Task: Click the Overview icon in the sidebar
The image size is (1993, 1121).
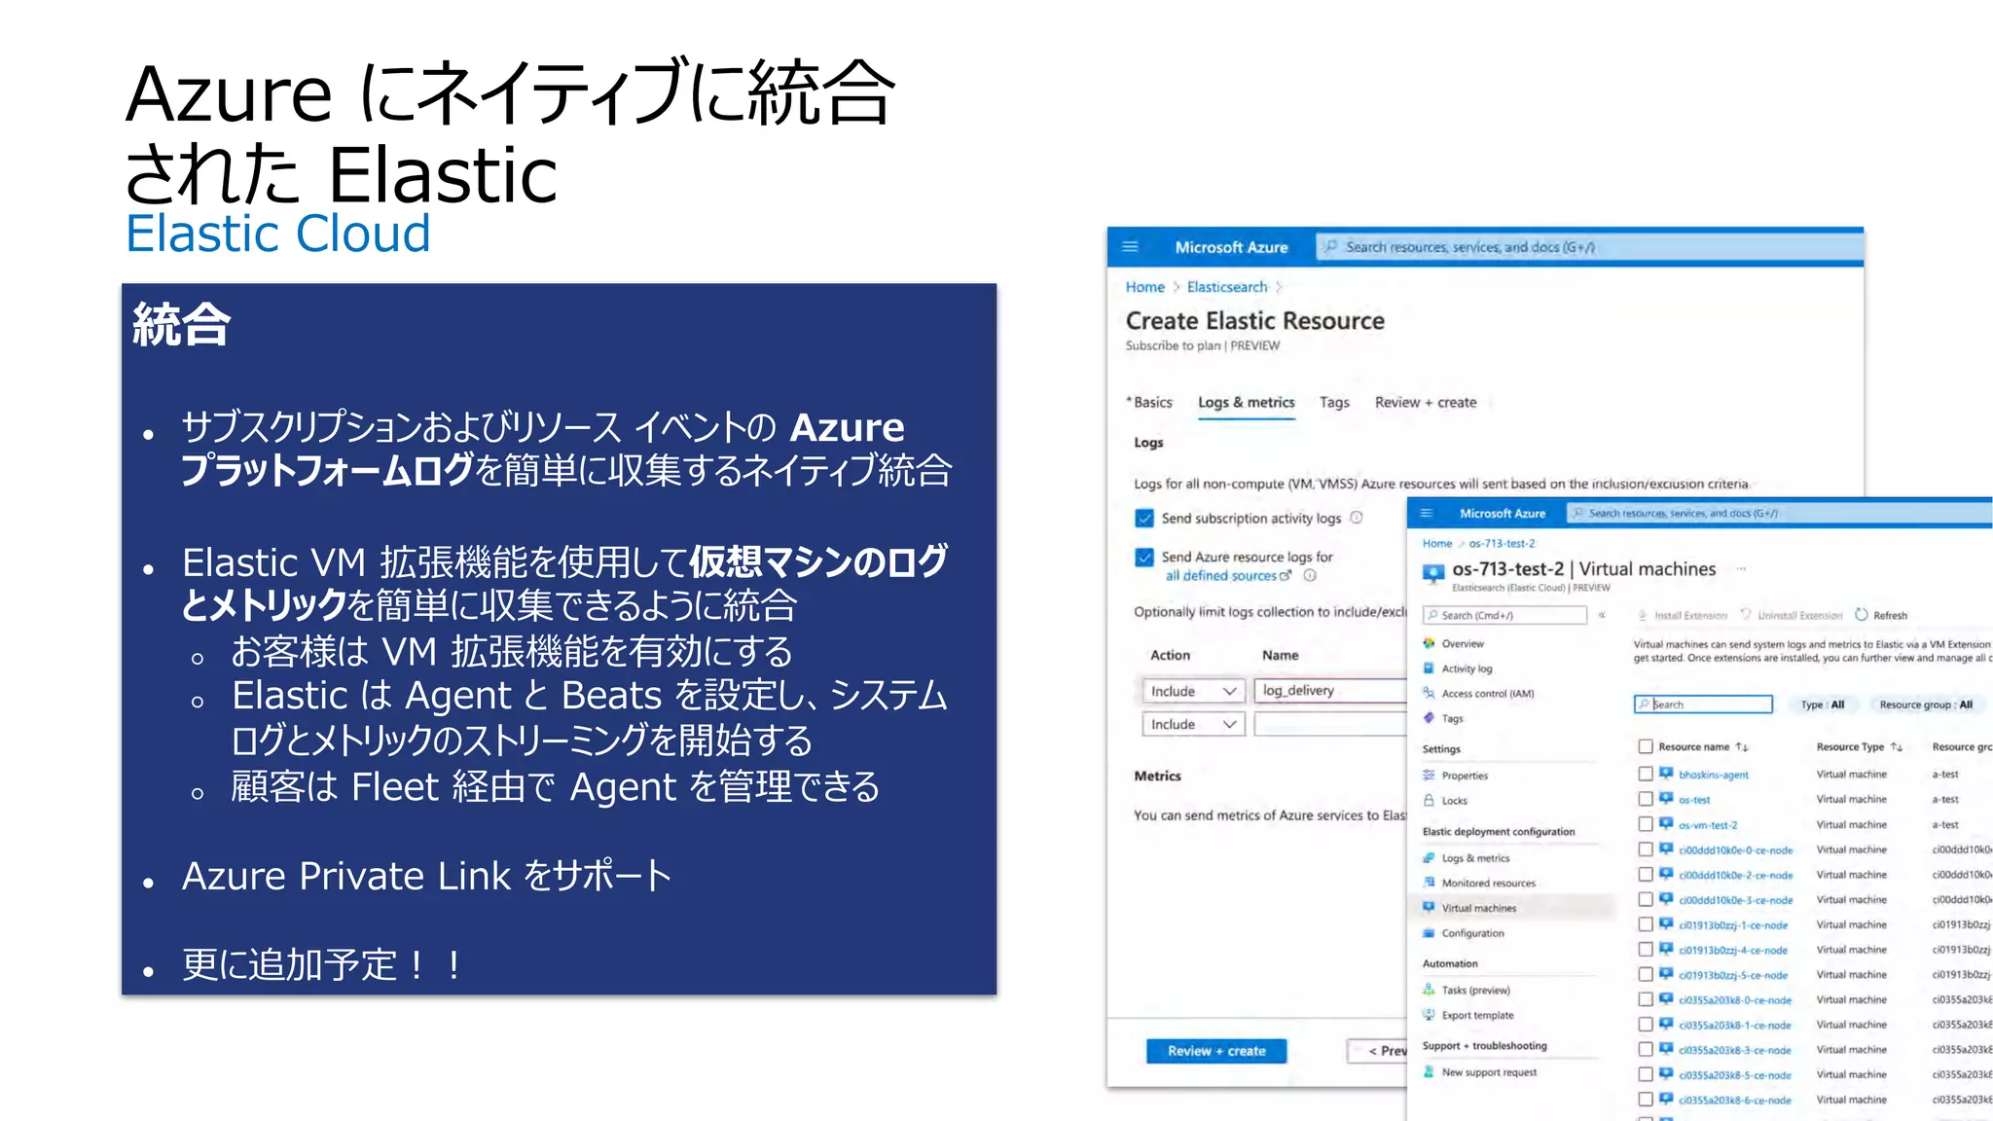Action: tap(1429, 643)
